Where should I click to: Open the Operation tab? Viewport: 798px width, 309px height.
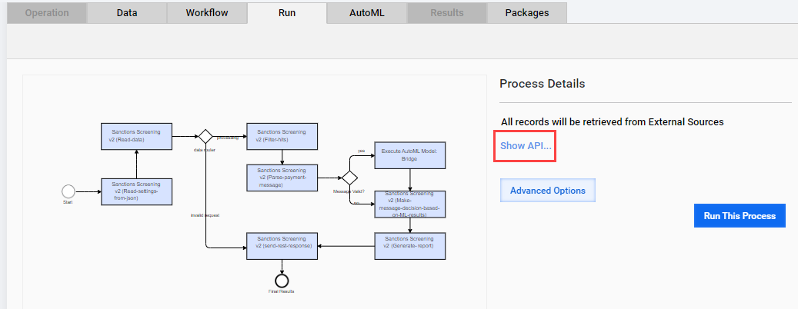point(48,13)
